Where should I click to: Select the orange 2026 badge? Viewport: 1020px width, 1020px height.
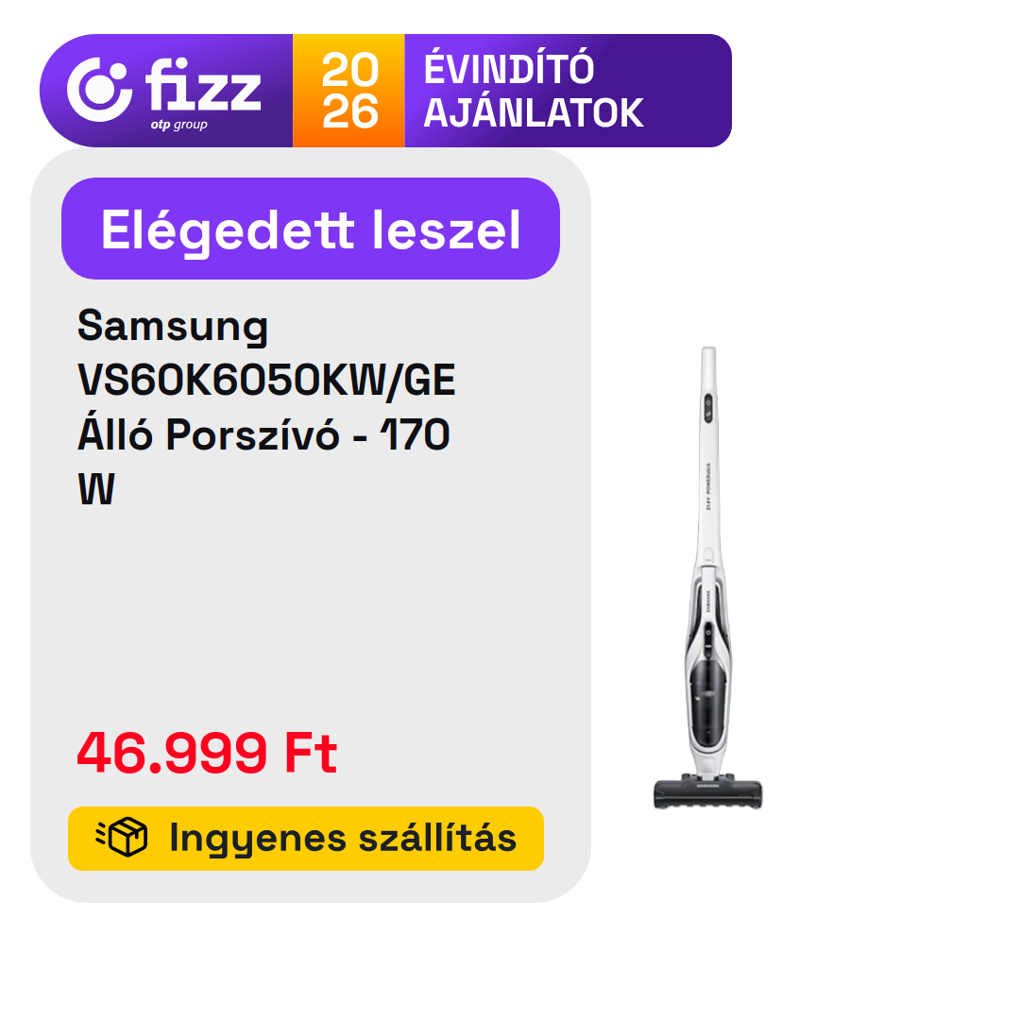tap(348, 91)
